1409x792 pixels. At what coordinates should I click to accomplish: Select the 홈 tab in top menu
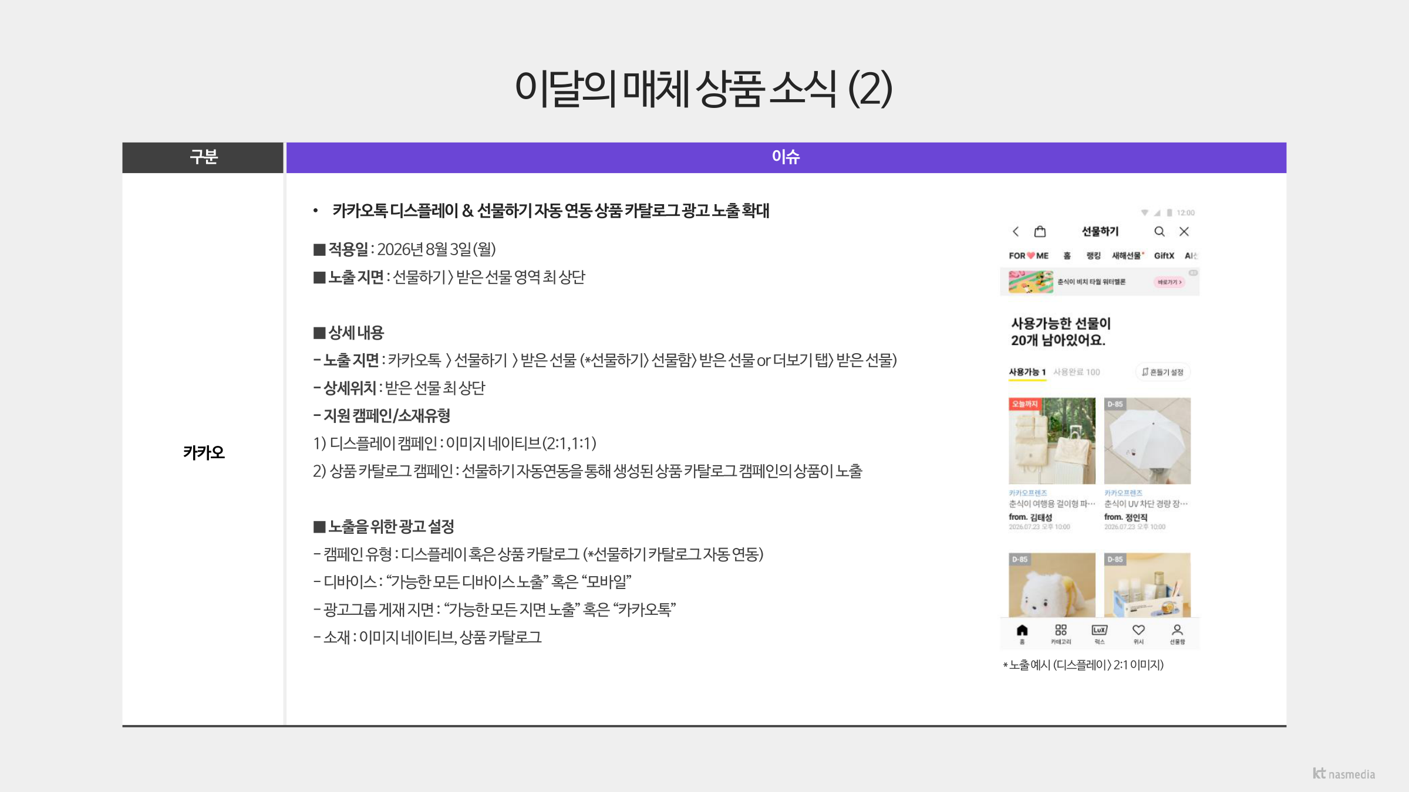point(1067,256)
